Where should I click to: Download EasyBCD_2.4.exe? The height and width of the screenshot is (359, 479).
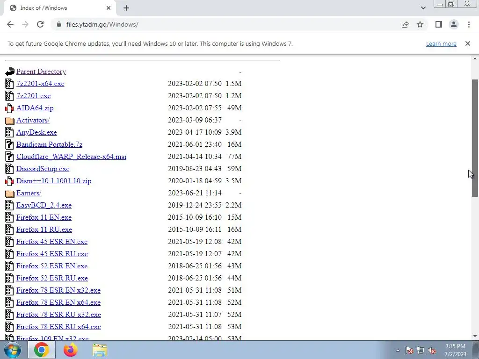(x=44, y=205)
